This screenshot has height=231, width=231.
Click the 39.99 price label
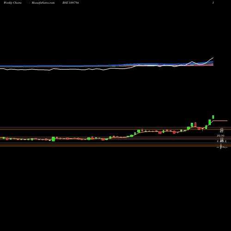[220, 136]
